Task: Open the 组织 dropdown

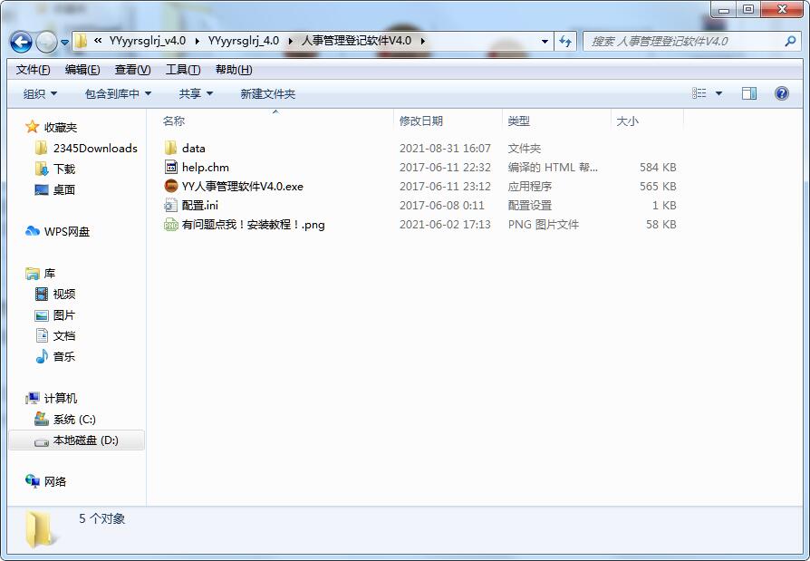Action: pos(40,94)
